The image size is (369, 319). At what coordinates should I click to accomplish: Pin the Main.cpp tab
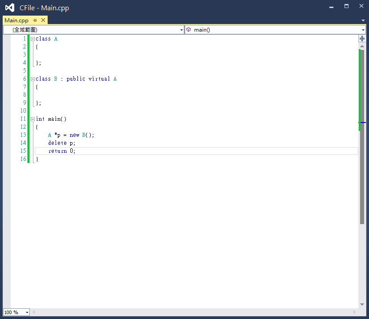tap(35, 20)
